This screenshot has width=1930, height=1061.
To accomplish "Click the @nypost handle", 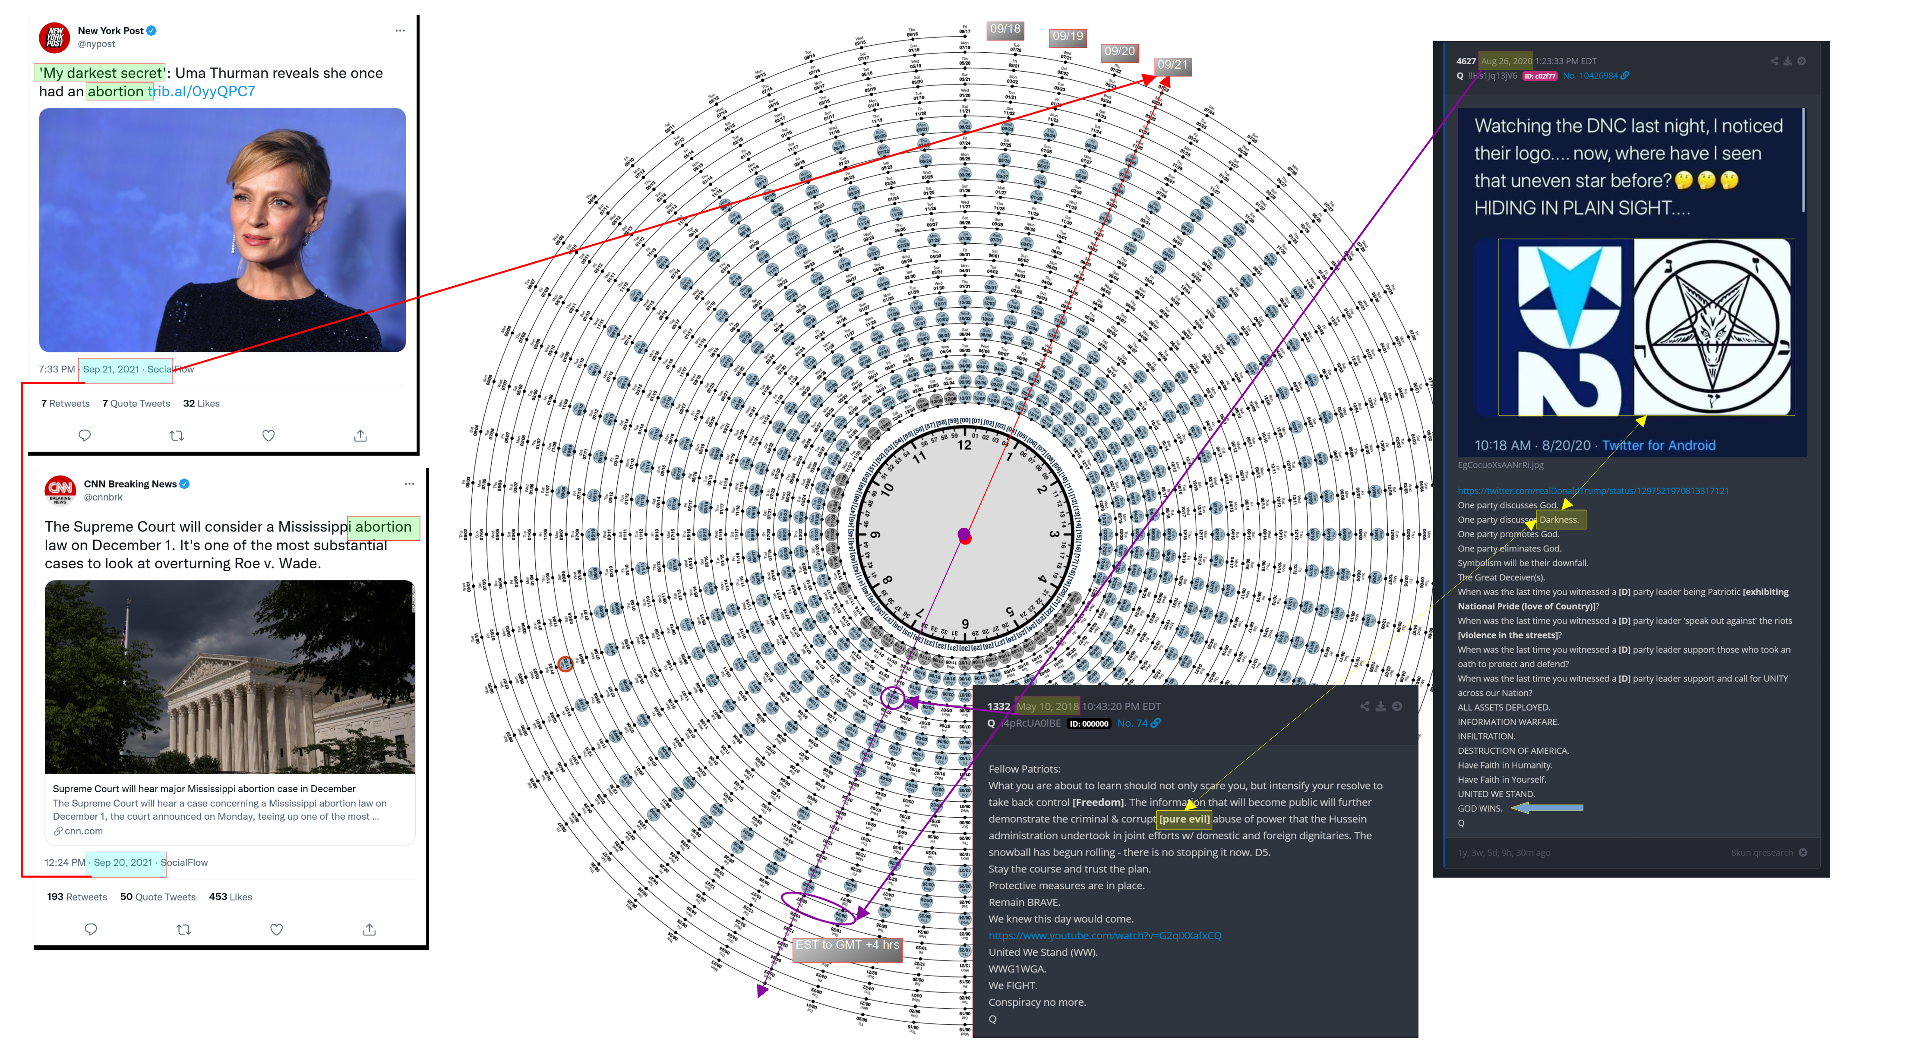I will point(96,44).
